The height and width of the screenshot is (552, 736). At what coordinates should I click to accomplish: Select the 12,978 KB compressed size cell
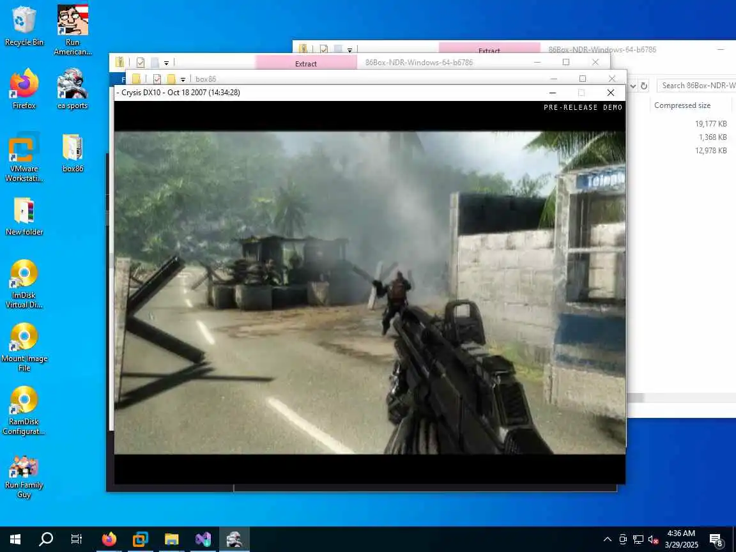tap(710, 151)
